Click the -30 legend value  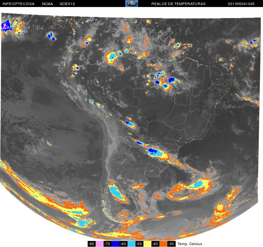[x=172, y=244]
